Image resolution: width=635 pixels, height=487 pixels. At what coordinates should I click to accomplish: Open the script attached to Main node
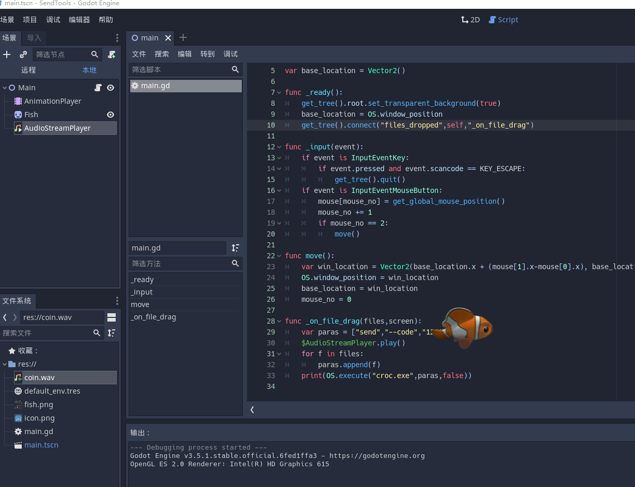tap(98, 88)
